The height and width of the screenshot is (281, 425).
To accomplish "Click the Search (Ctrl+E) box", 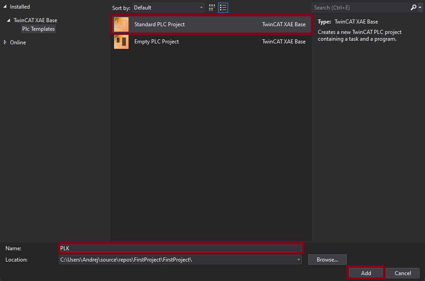I will point(360,8).
